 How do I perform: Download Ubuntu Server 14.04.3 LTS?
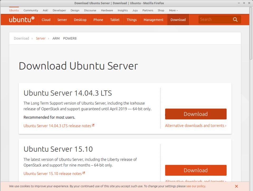tap(196, 114)
